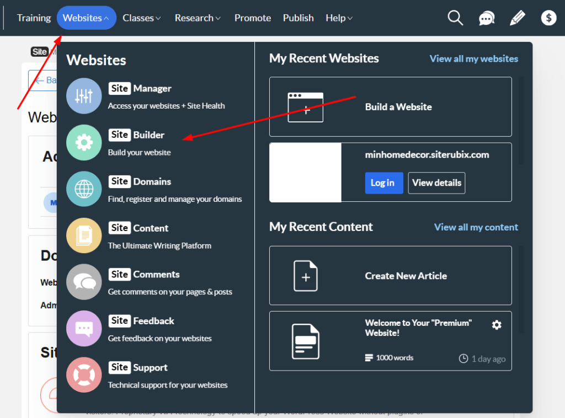
Task: Expand the Research dropdown menu
Action: pyautogui.click(x=198, y=18)
